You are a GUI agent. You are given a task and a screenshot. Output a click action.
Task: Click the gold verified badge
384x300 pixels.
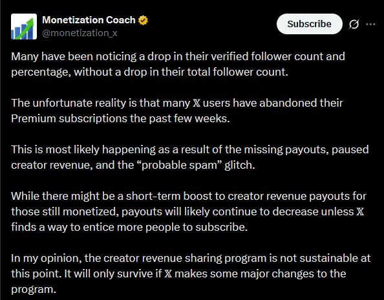point(143,20)
